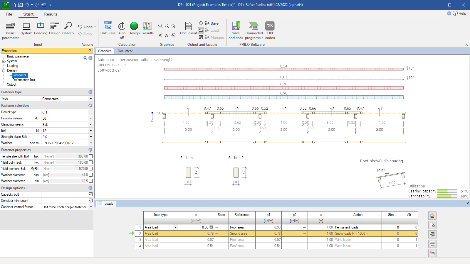Image resolution: width=470 pixels, height=264 pixels.
Task: Click the Word export icon in title bar
Action: pos(43,5)
